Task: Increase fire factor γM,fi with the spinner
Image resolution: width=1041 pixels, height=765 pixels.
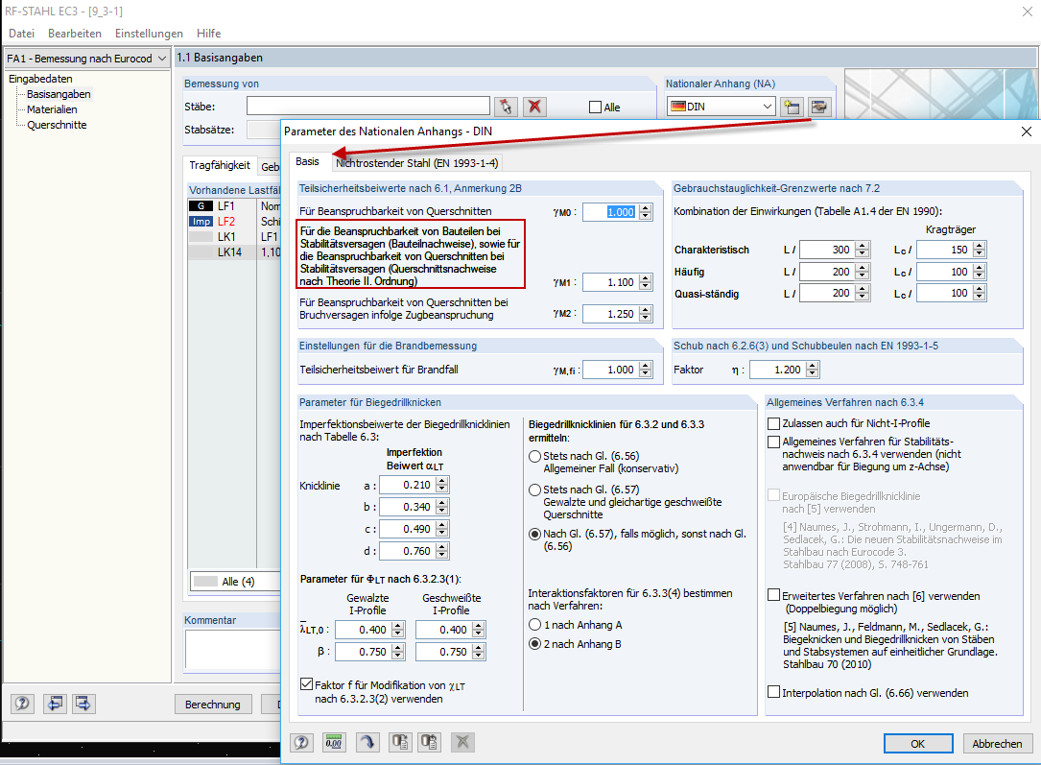Action: [x=646, y=366]
